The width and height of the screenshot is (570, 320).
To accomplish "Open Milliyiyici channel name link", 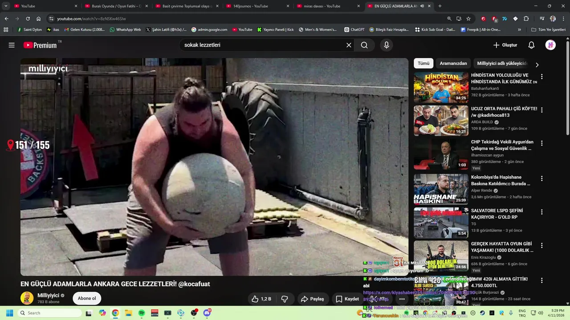I will click(x=48, y=295).
